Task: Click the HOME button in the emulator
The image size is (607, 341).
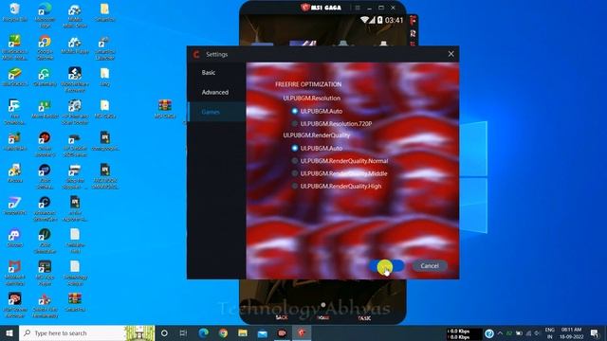Action: click(x=322, y=317)
